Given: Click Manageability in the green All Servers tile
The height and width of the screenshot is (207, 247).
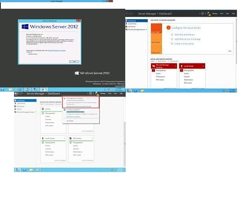Looking at the screenshot, I should point(78,143).
